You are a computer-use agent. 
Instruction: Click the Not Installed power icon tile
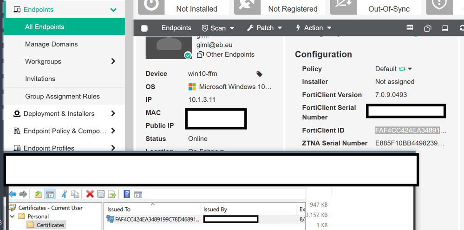click(151, 6)
